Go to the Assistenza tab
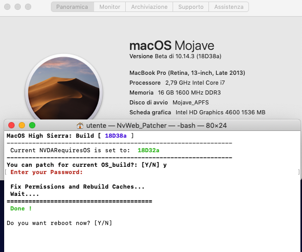 pyautogui.click(x=229, y=7)
